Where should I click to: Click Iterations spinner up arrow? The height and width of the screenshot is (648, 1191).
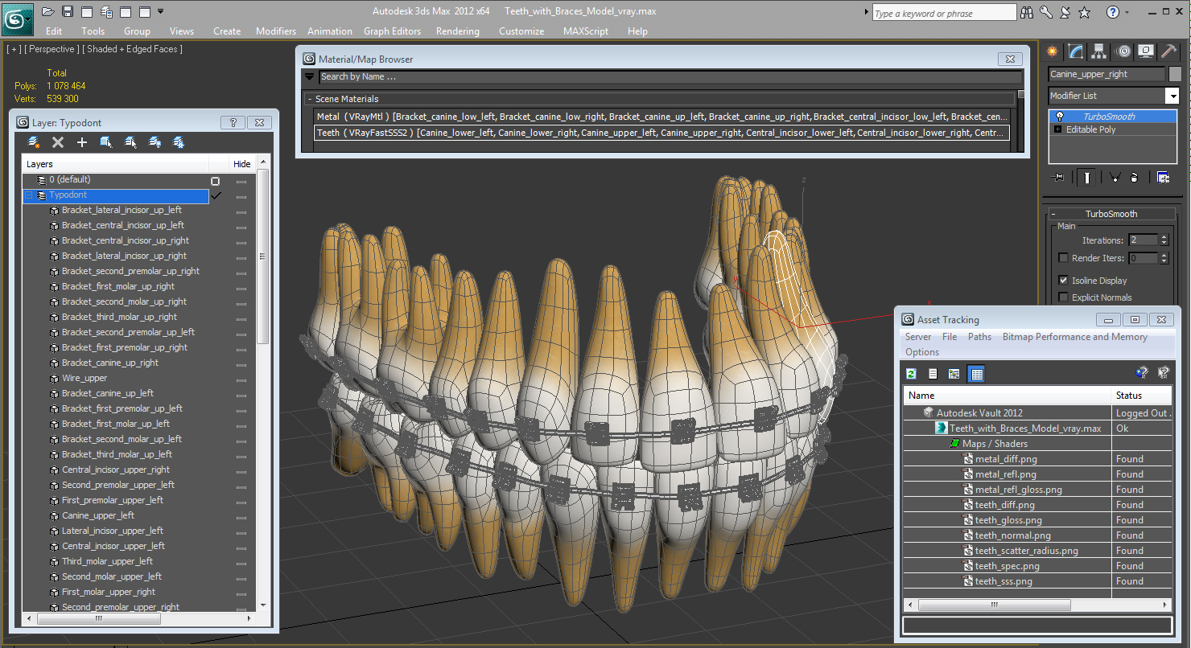pos(1163,237)
